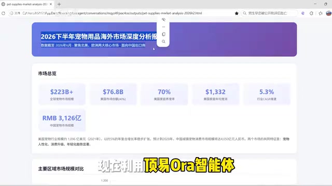Select the pet-supplies-market-analysis tab
The width and height of the screenshot is (332, 186).
coord(27,4)
